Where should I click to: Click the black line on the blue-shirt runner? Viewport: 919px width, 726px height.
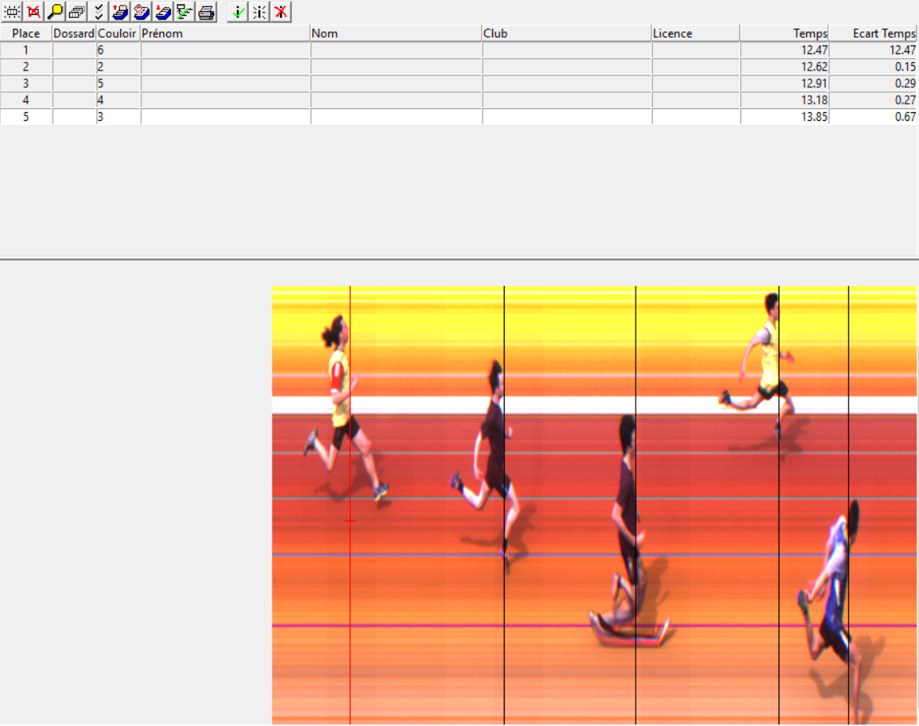click(x=848, y=505)
